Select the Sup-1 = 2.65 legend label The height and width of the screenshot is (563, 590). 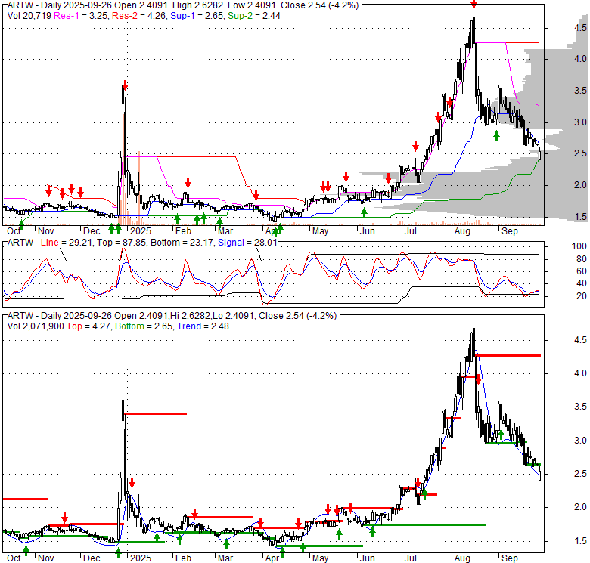(x=197, y=16)
